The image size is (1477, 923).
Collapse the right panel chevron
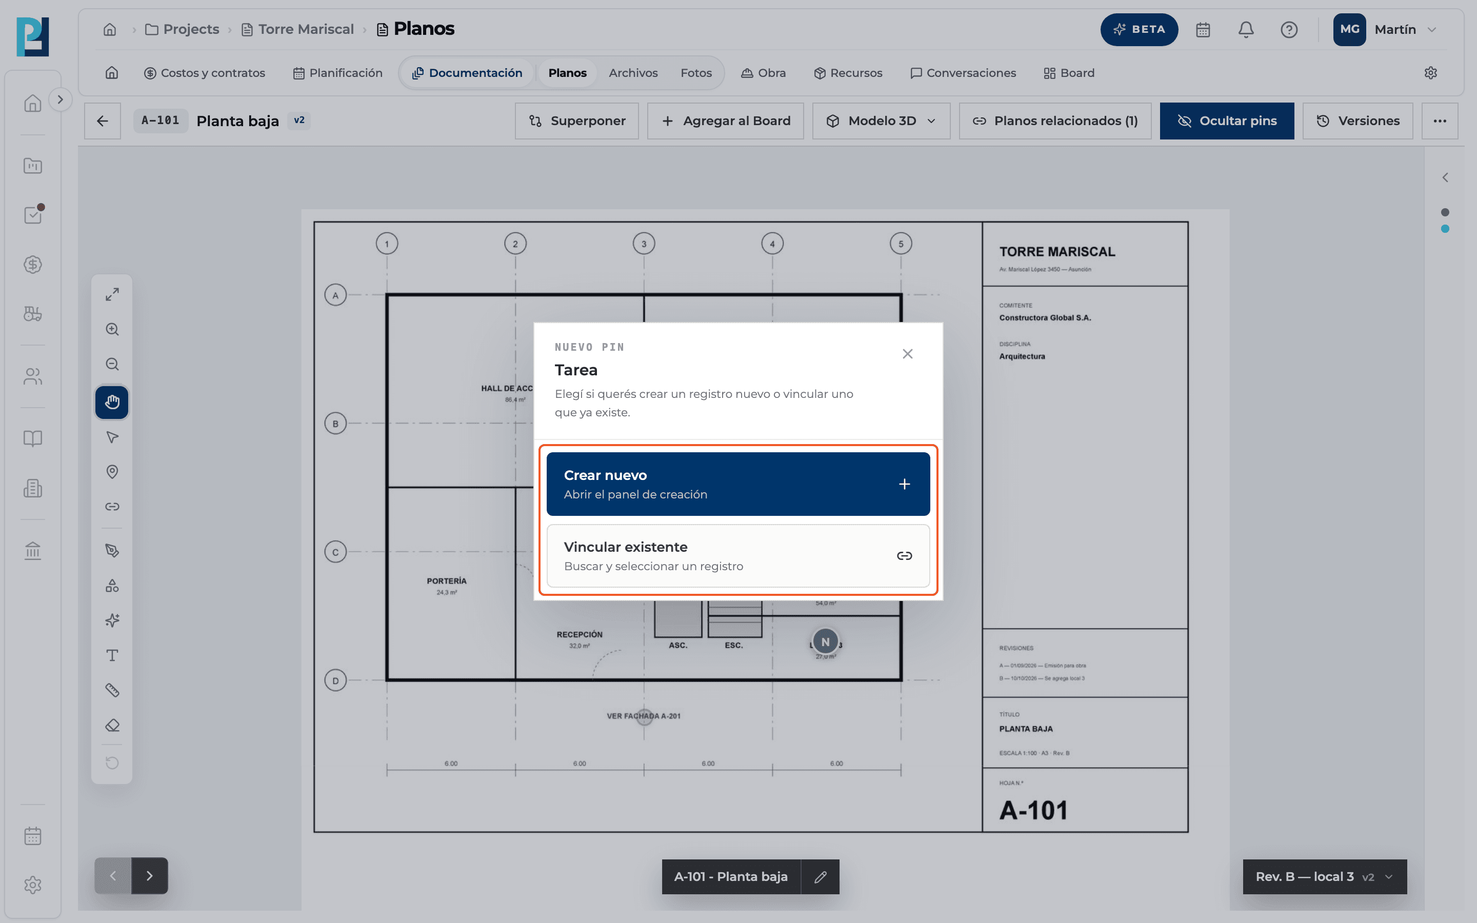(x=1445, y=177)
